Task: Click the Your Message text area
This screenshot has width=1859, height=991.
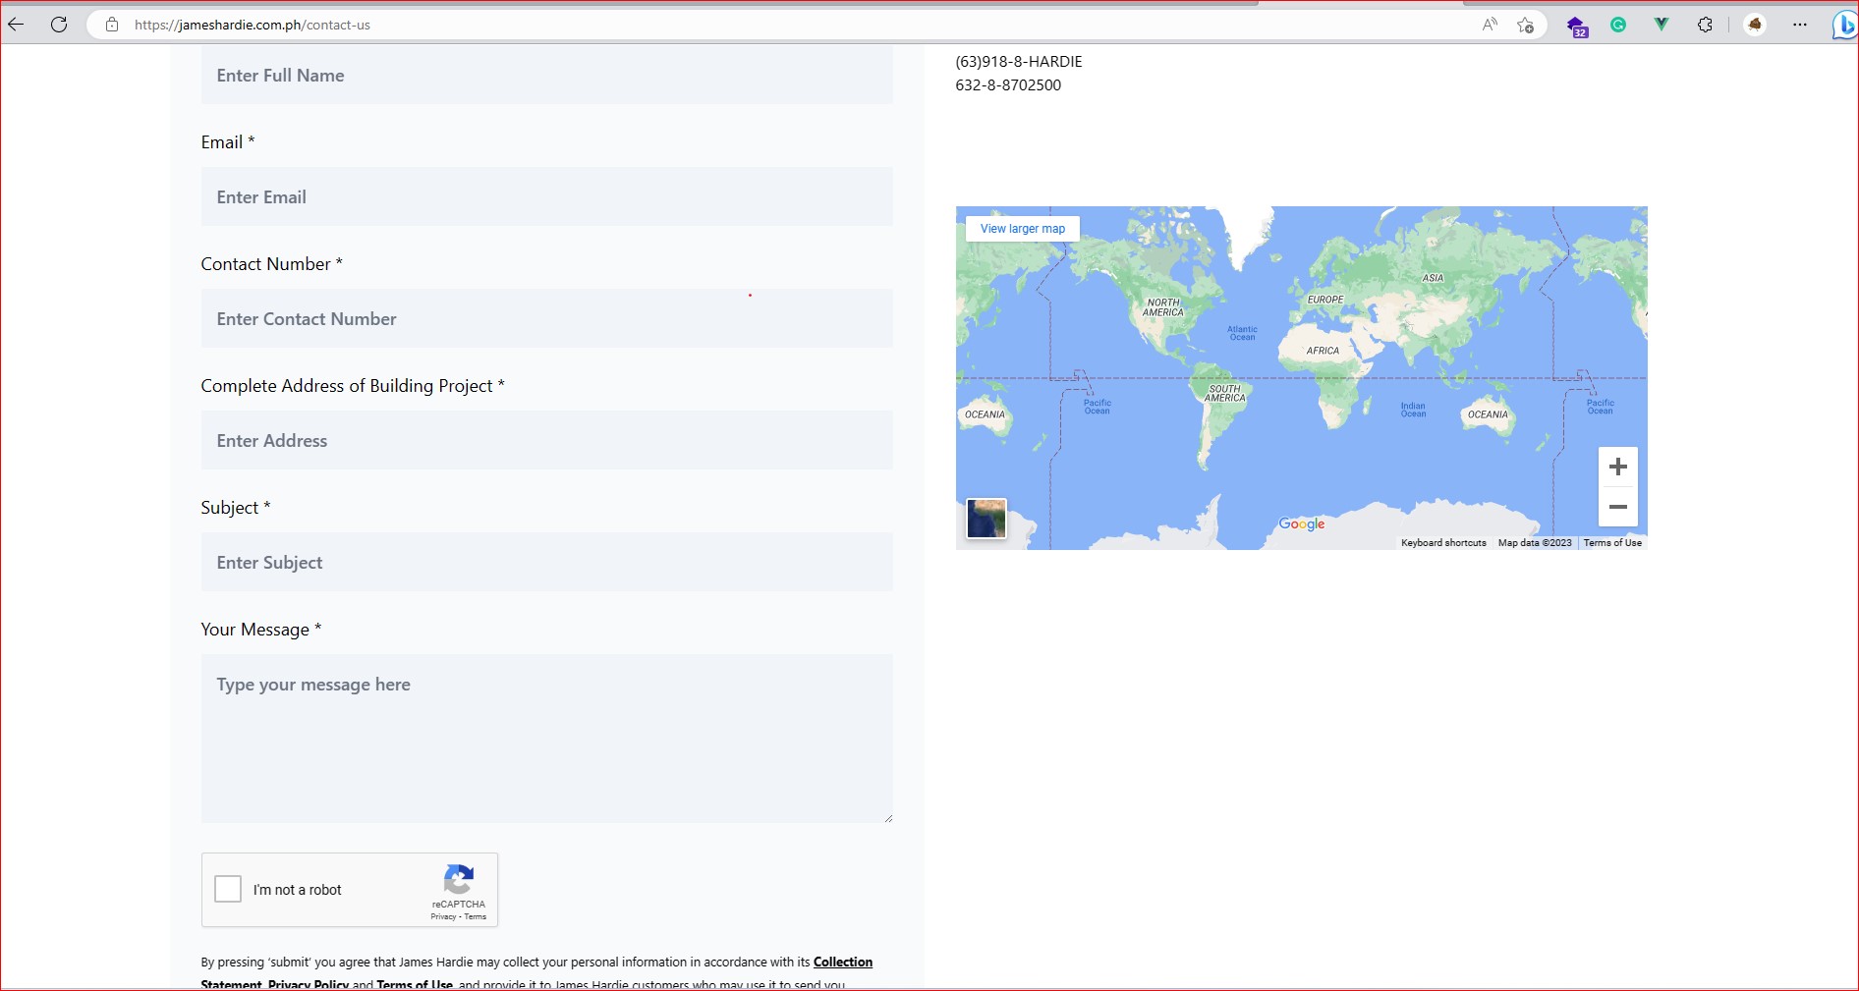Action: coord(546,739)
